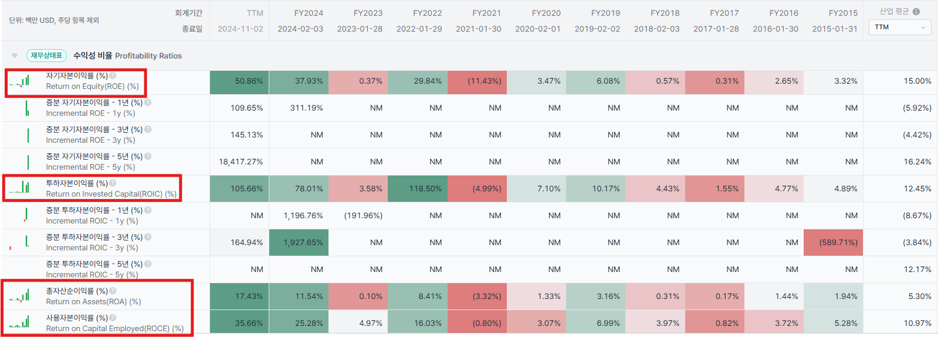The height and width of the screenshot is (337, 938).
Task: Click the help icon beside 자기자본이익률 (ROE)
Action: (113, 75)
